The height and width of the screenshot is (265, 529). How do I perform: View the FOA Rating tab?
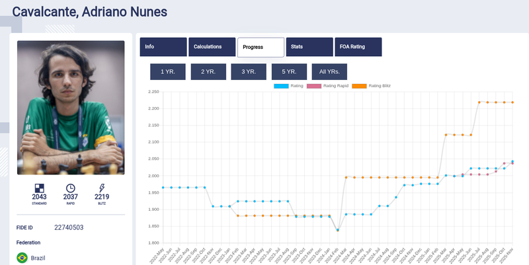click(358, 47)
